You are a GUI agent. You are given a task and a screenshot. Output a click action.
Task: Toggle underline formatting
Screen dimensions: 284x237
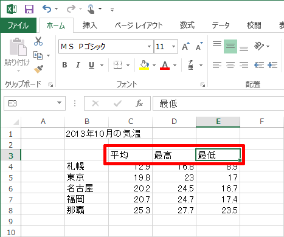click(91, 65)
